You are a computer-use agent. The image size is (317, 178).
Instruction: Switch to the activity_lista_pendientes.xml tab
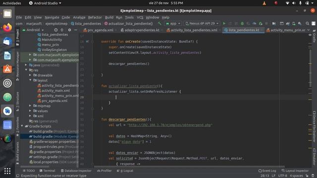[194, 30]
